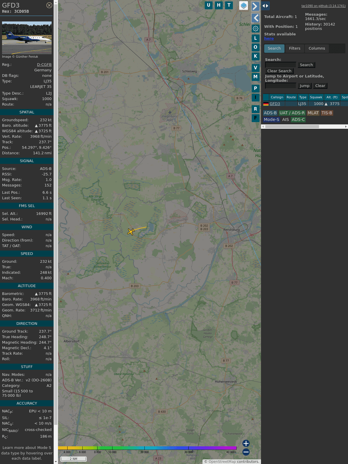Open the Search tab
348x464 pixels.
[274, 48]
